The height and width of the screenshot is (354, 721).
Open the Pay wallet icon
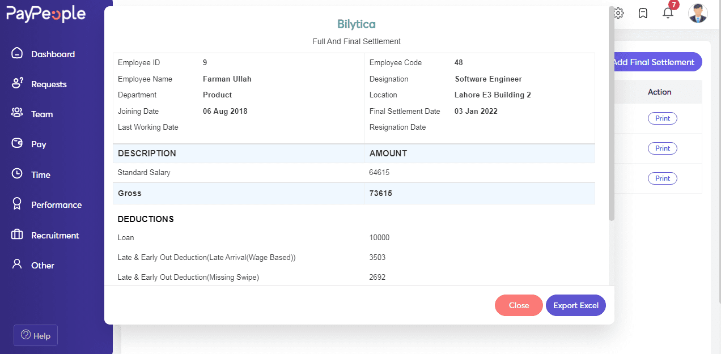coord(17,144)
